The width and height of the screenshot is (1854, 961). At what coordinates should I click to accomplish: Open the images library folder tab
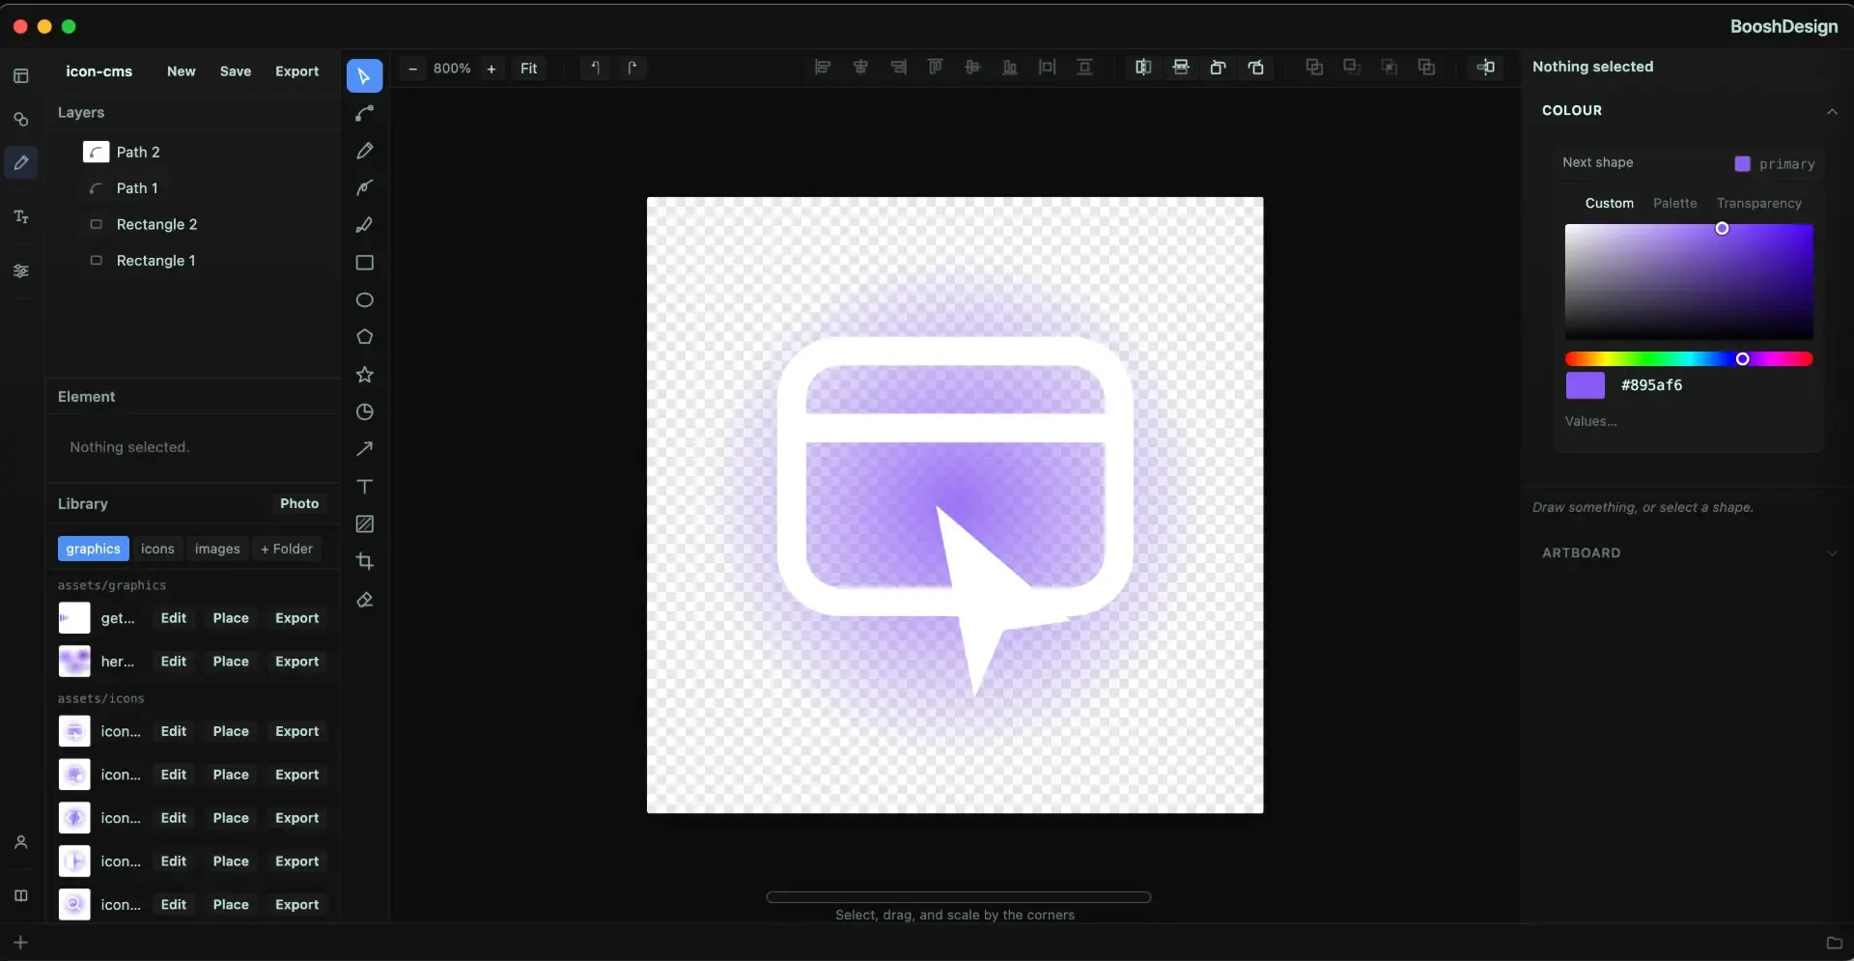click(x=217, y=549)
